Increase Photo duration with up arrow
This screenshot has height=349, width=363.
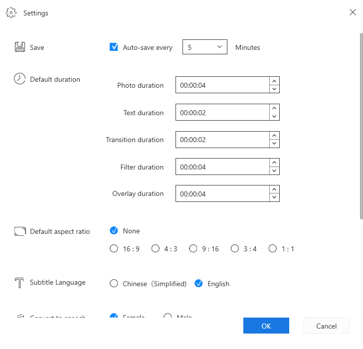tap(274, 81)
